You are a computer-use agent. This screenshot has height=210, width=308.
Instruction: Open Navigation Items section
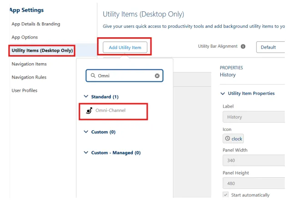[29, 64]
